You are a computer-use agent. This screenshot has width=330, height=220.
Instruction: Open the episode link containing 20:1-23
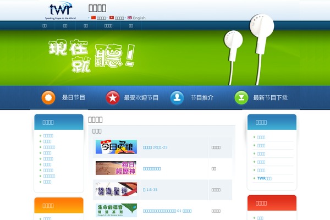click(x=155, y=147)
